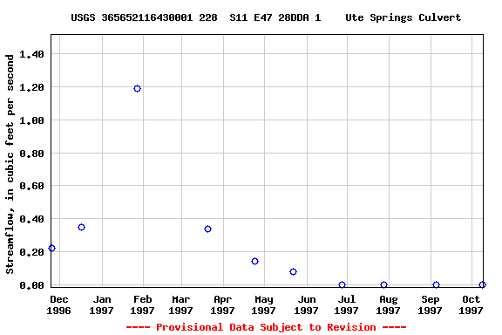This screenshot has width=502, height=335.
Task: Click the data point near 1.20 in late January 1997
Action: pyautogui.click(x=137, y=88)
